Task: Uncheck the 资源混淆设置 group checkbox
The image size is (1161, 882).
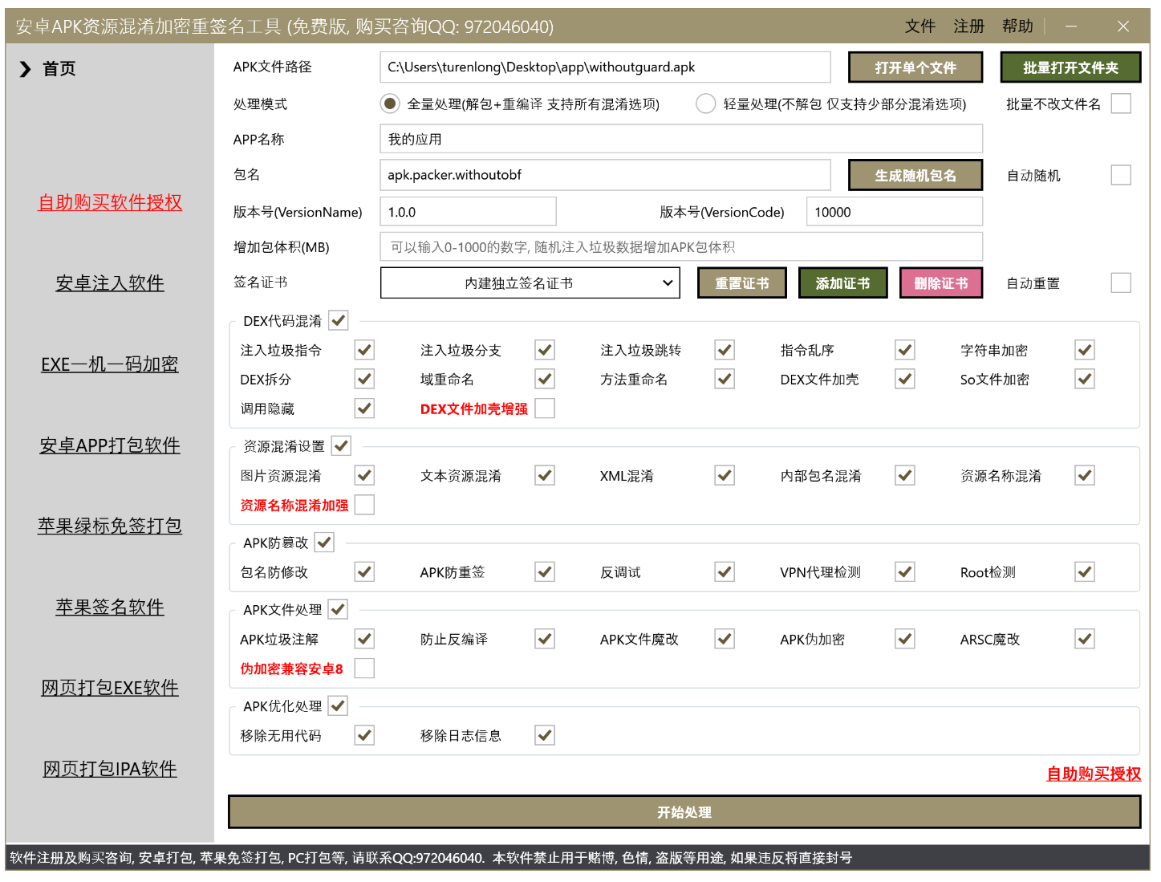Action: 341,445
